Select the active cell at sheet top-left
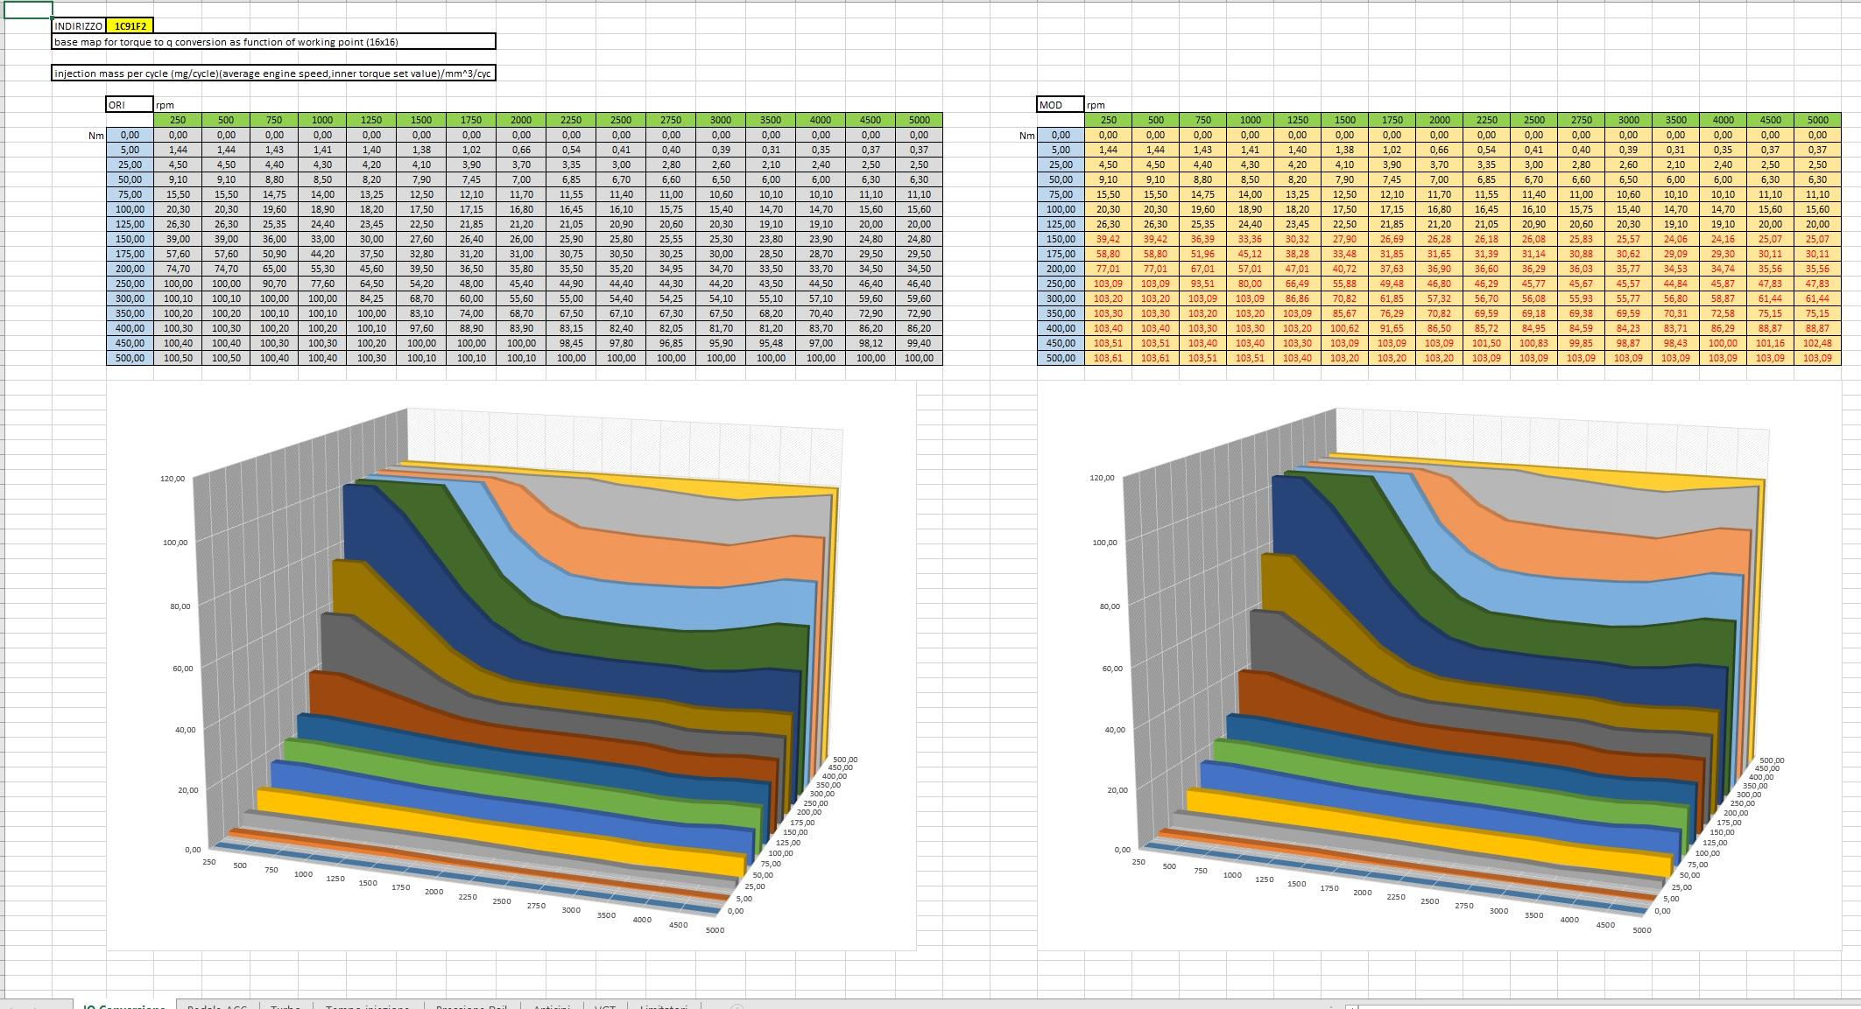This screenshot has width=1861, height=1009. point(26,10)
